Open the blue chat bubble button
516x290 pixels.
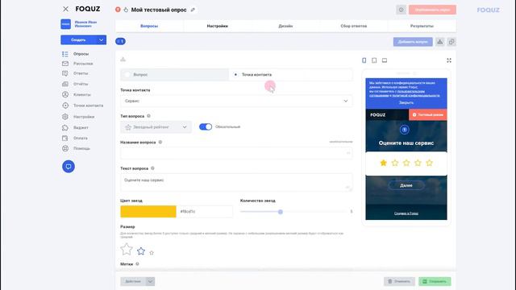point(69,167)
